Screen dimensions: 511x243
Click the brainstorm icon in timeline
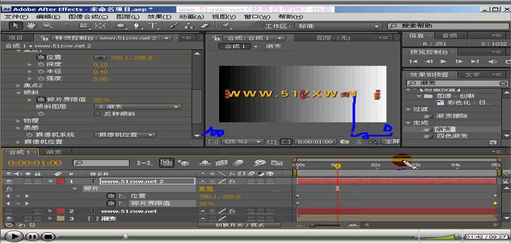[x=259, y=163]
